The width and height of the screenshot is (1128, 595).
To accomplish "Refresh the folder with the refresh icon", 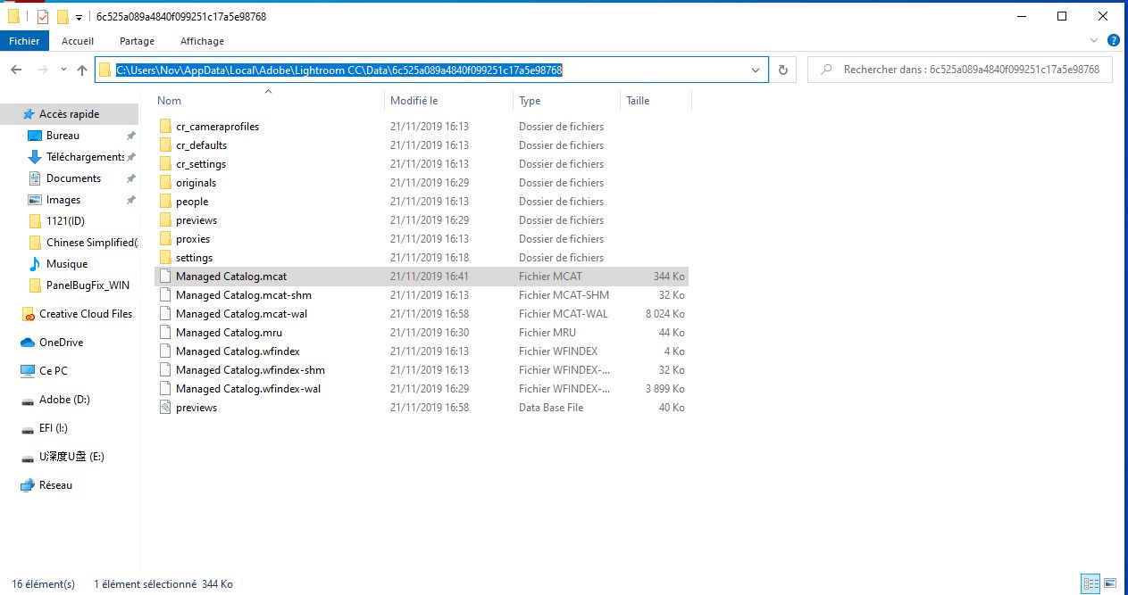I will [x=782, y=70].
